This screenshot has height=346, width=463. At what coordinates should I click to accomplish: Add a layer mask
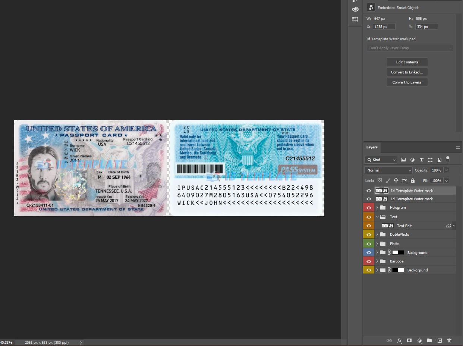pos(409,340)
